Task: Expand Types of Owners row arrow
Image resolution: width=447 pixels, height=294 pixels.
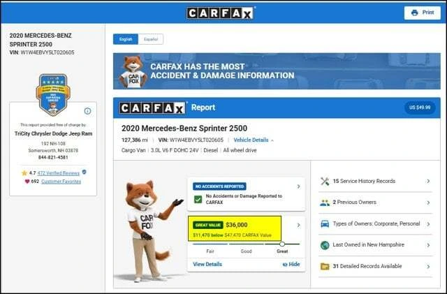Action: pos(428,224)
